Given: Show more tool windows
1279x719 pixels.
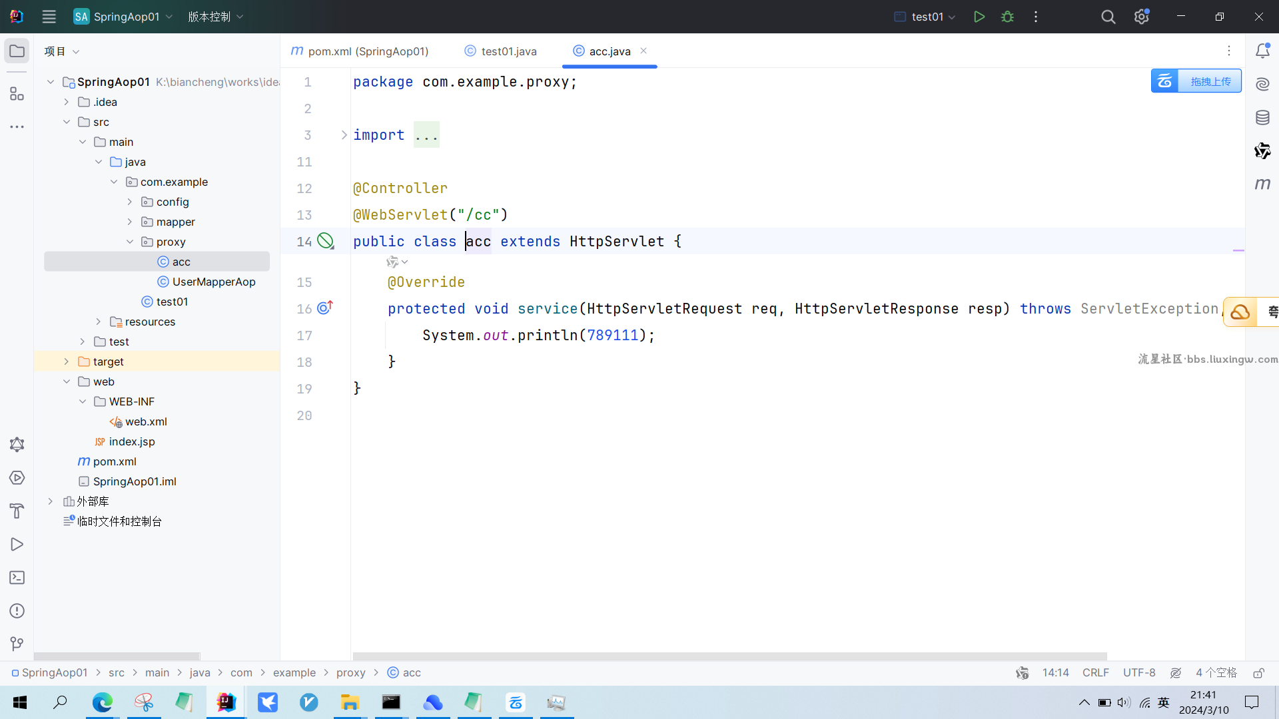Looking at the screenshot, I should tap(17, 126).
